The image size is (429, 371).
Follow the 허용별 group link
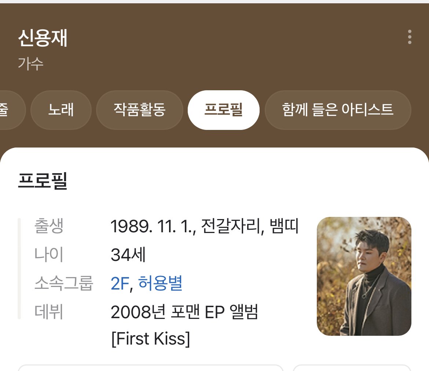coord(160,283)
